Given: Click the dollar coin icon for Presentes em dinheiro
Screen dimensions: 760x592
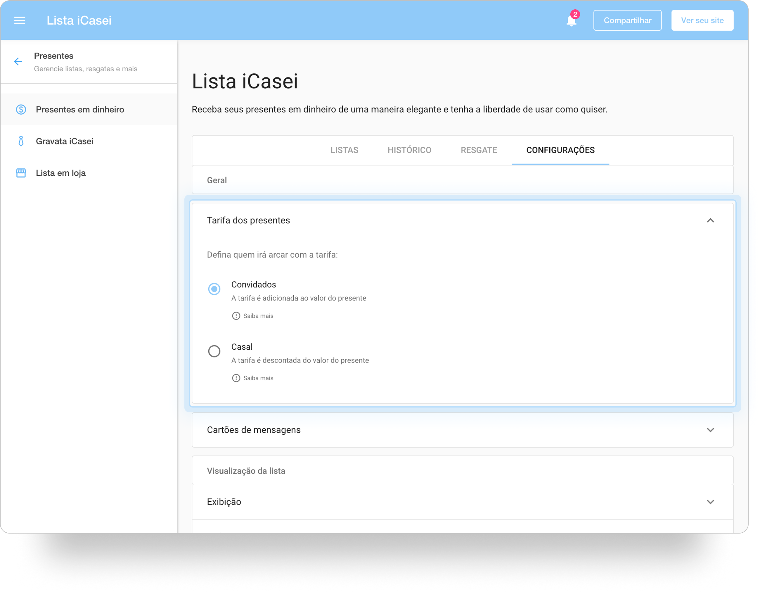Looking at the screenshot, I should coord(21,109).
